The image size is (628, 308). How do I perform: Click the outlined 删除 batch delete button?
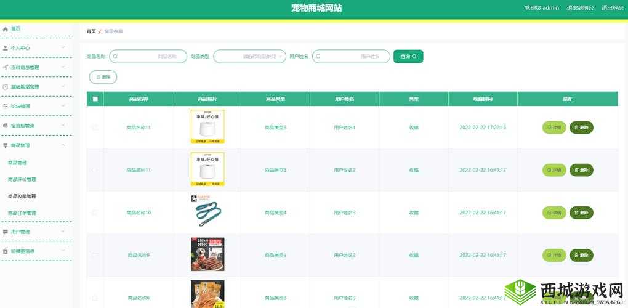[x=103, y=77]
